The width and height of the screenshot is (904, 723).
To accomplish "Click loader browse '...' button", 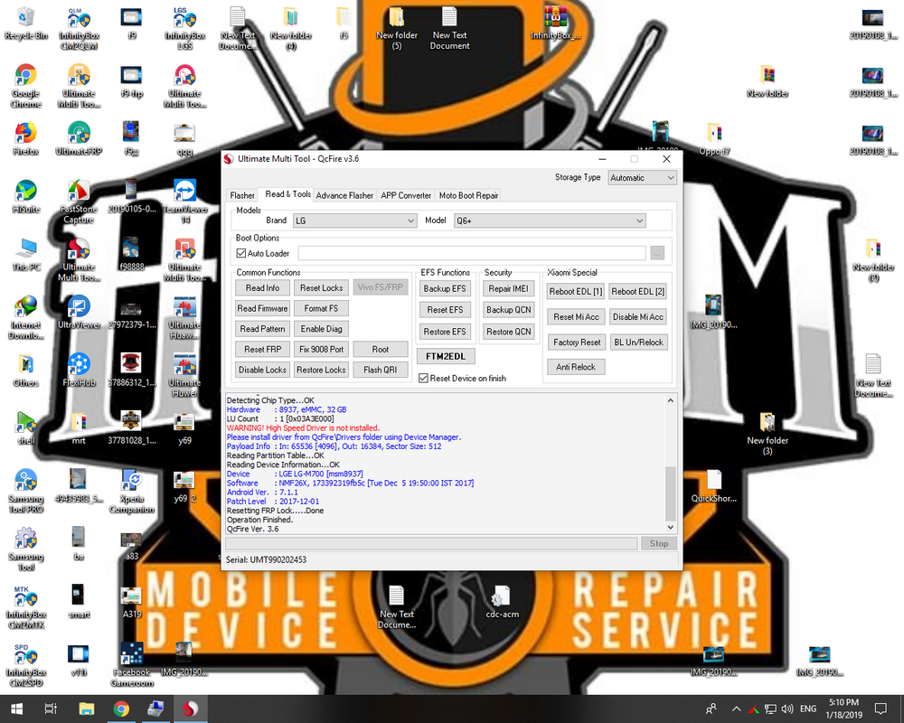I will click(x=656, y=252).
